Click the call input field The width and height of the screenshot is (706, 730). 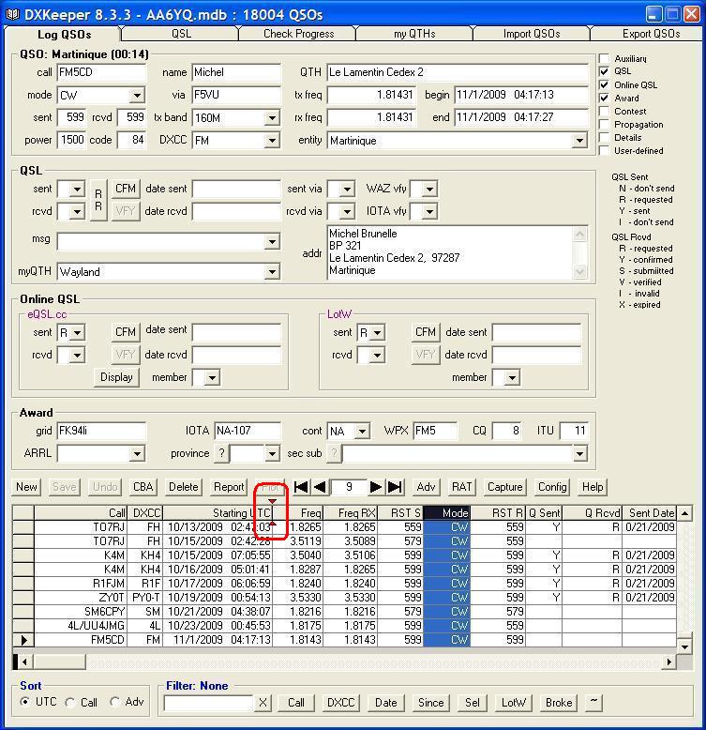click(101, 72)
